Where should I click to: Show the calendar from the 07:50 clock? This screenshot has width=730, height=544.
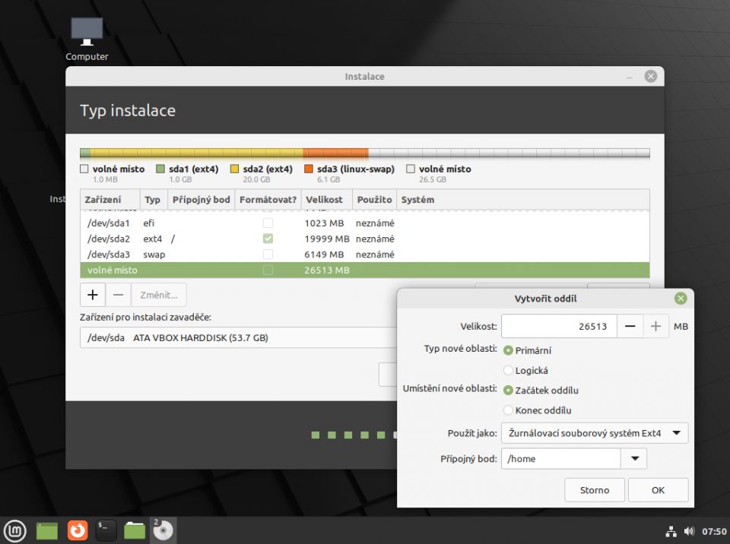point(714,531)
